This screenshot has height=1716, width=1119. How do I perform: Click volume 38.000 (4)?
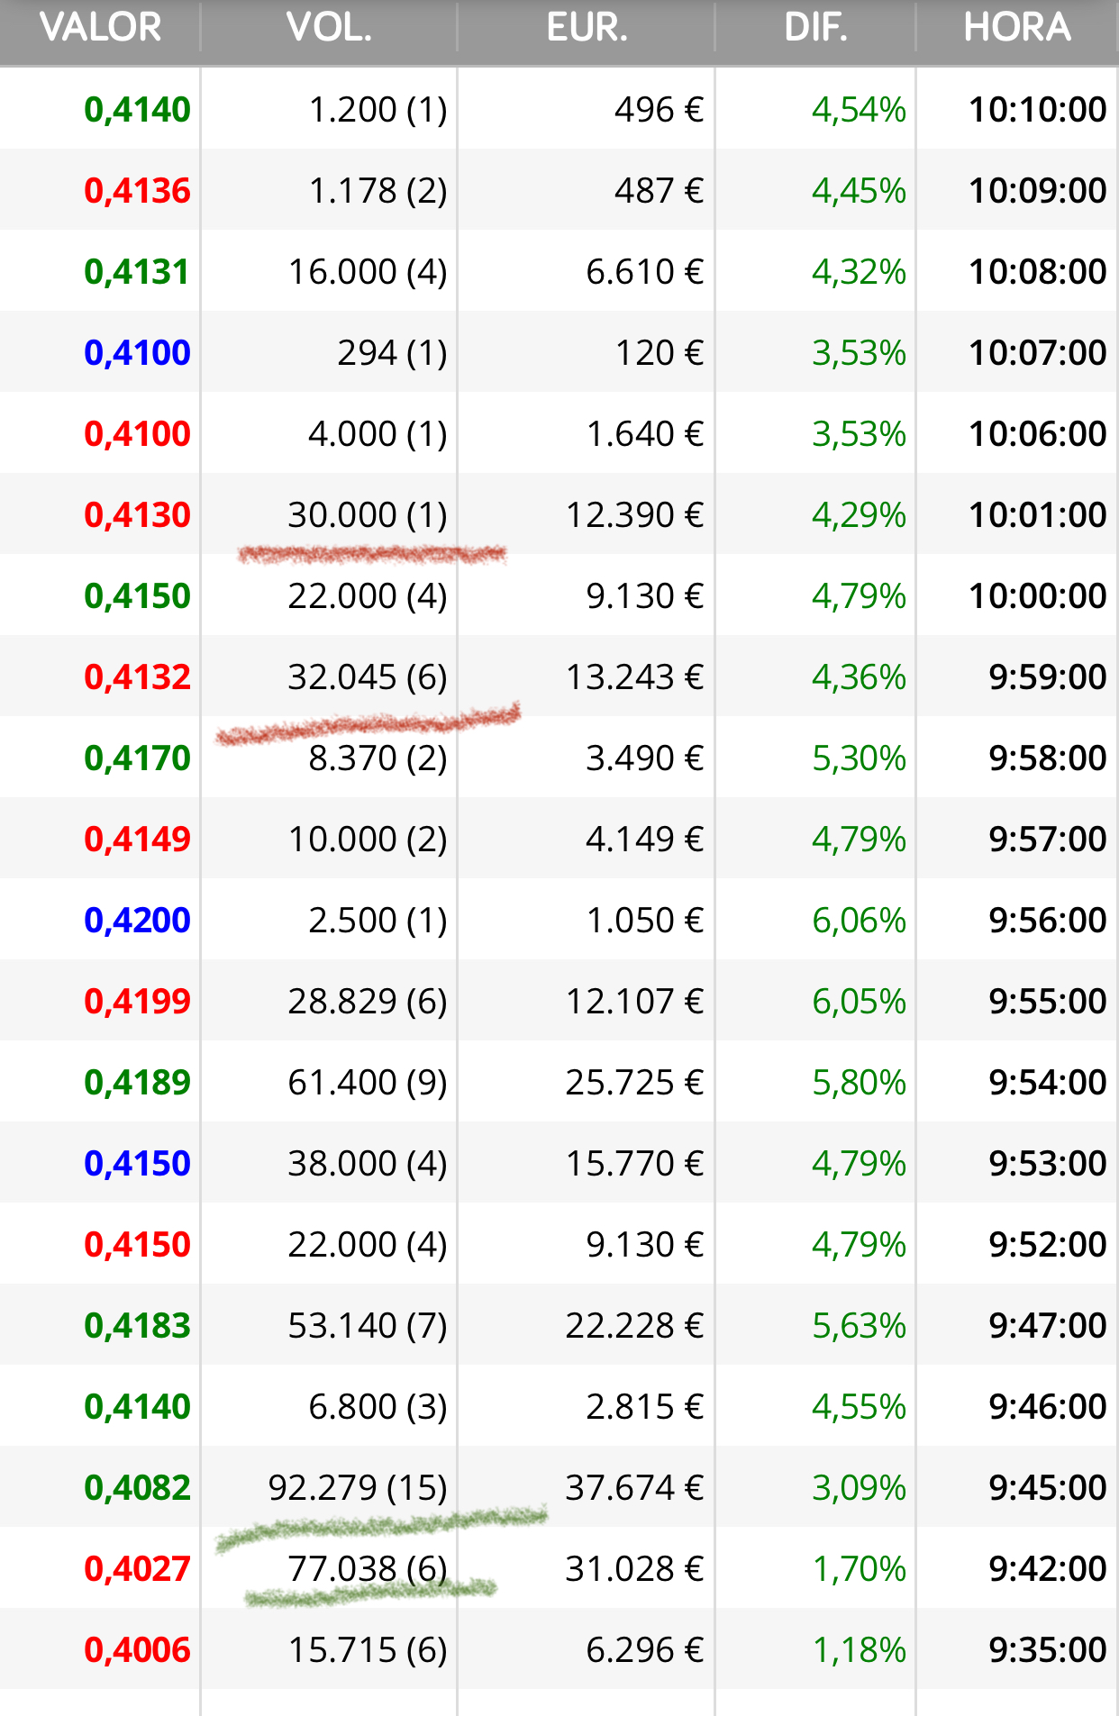(368, 1164)
